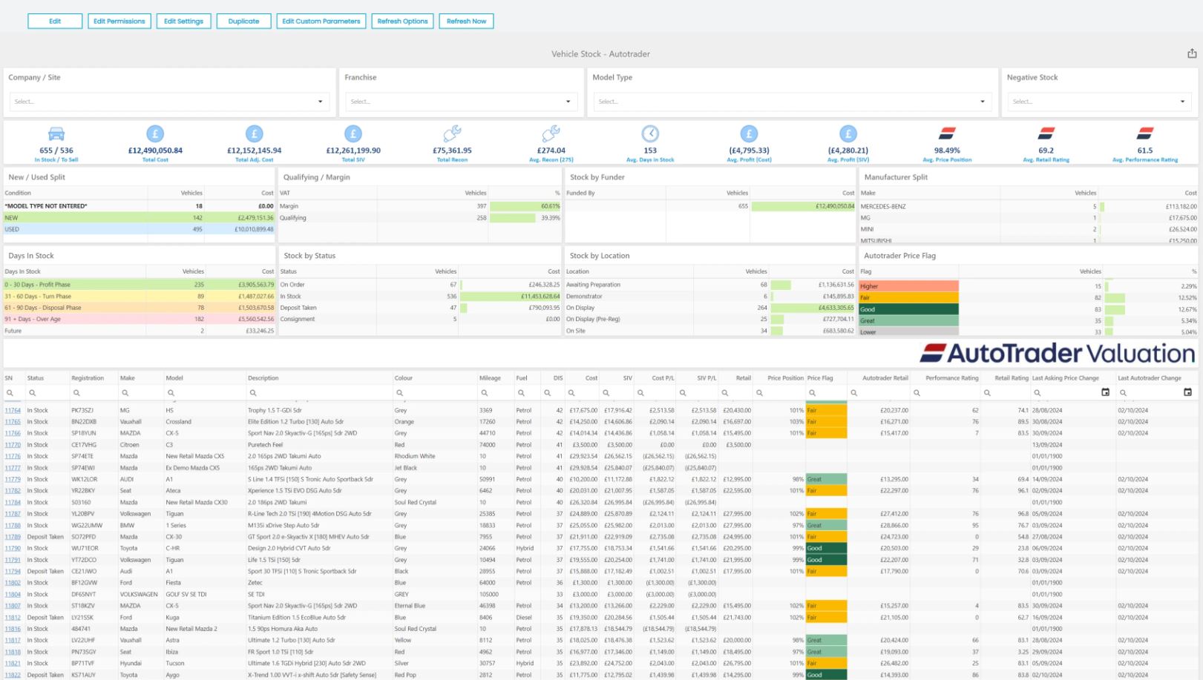The width and height of the screenshot is (1203, 680).
Task: Select the On Order status row
Action: (x=420, y=285)
